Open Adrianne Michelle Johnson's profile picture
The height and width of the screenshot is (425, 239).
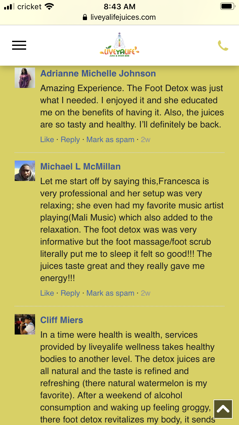tap(25, 78)
